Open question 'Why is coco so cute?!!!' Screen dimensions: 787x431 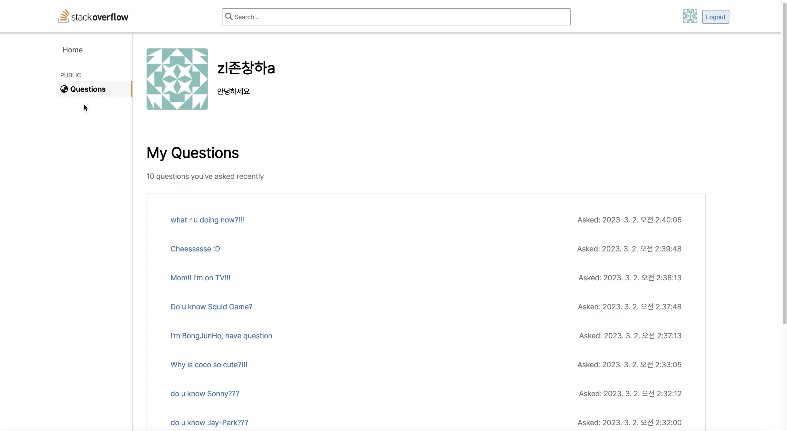click(209, 364)
